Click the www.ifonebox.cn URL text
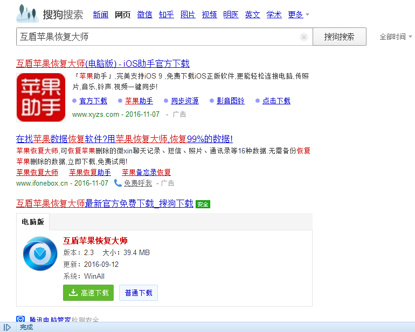This screenshot has height=332, width=415. click(x=42, y=183)
